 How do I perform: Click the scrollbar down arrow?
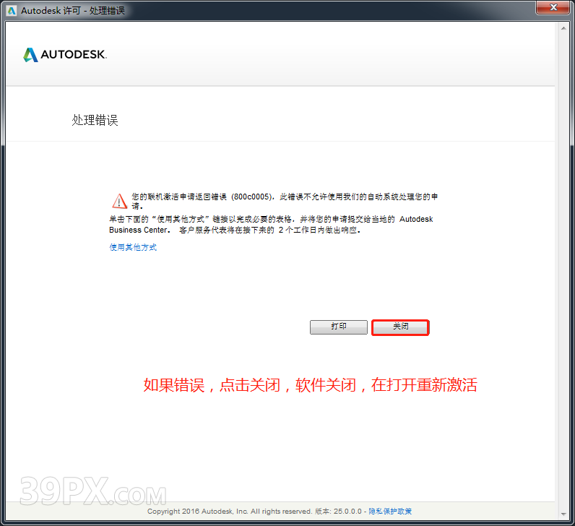click(x=563, y=514)
